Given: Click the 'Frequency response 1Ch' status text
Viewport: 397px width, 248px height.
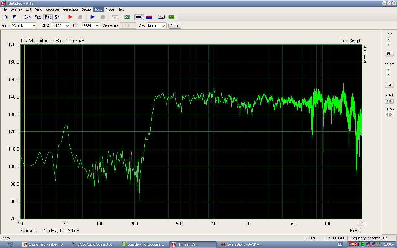Looking at the screenshot, I should point(368,238).
